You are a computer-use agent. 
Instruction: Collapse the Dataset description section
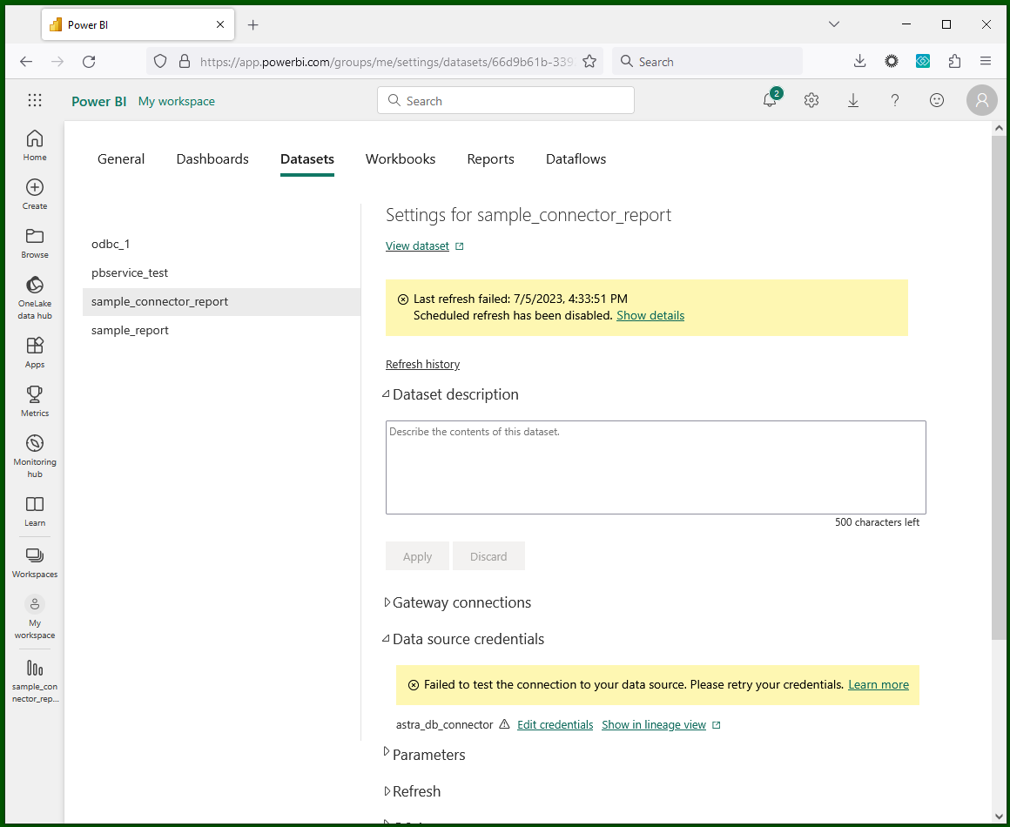(x=386, y=394)
